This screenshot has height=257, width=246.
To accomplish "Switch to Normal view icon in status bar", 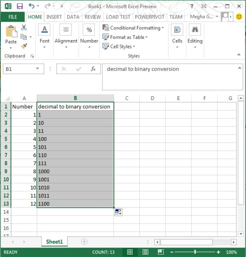I will pyautogui.click(x=130, y=252).
